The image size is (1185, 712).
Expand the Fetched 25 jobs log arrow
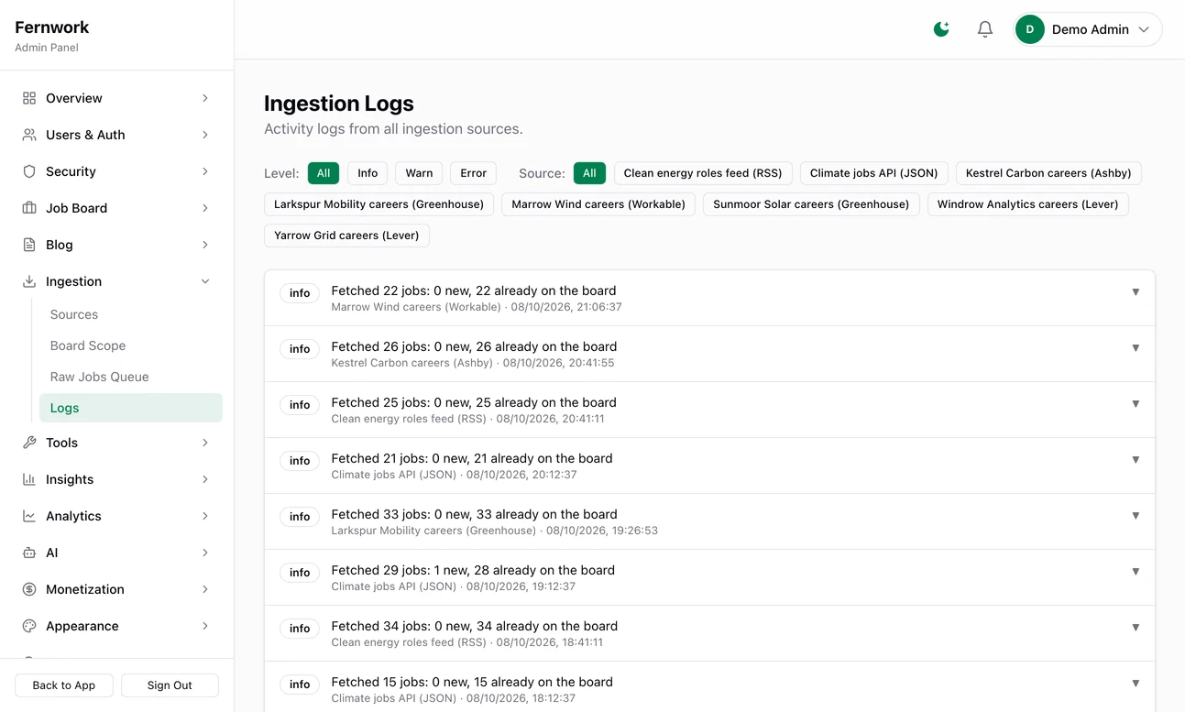tap(1136, 404)
